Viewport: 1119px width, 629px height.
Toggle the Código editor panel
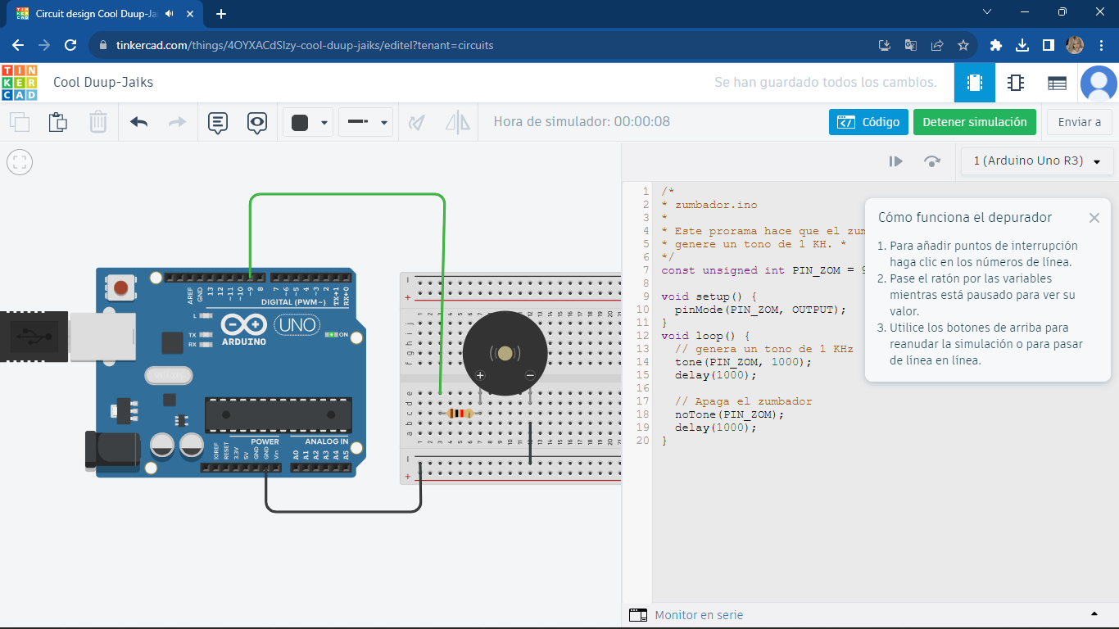click(868, 122)
